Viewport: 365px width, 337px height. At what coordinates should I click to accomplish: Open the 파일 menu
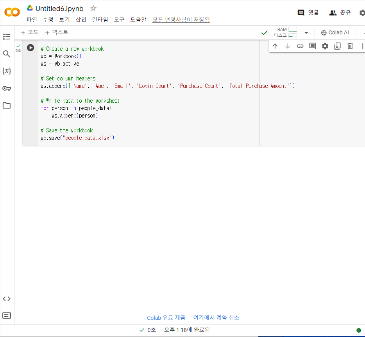coord(32,20)
